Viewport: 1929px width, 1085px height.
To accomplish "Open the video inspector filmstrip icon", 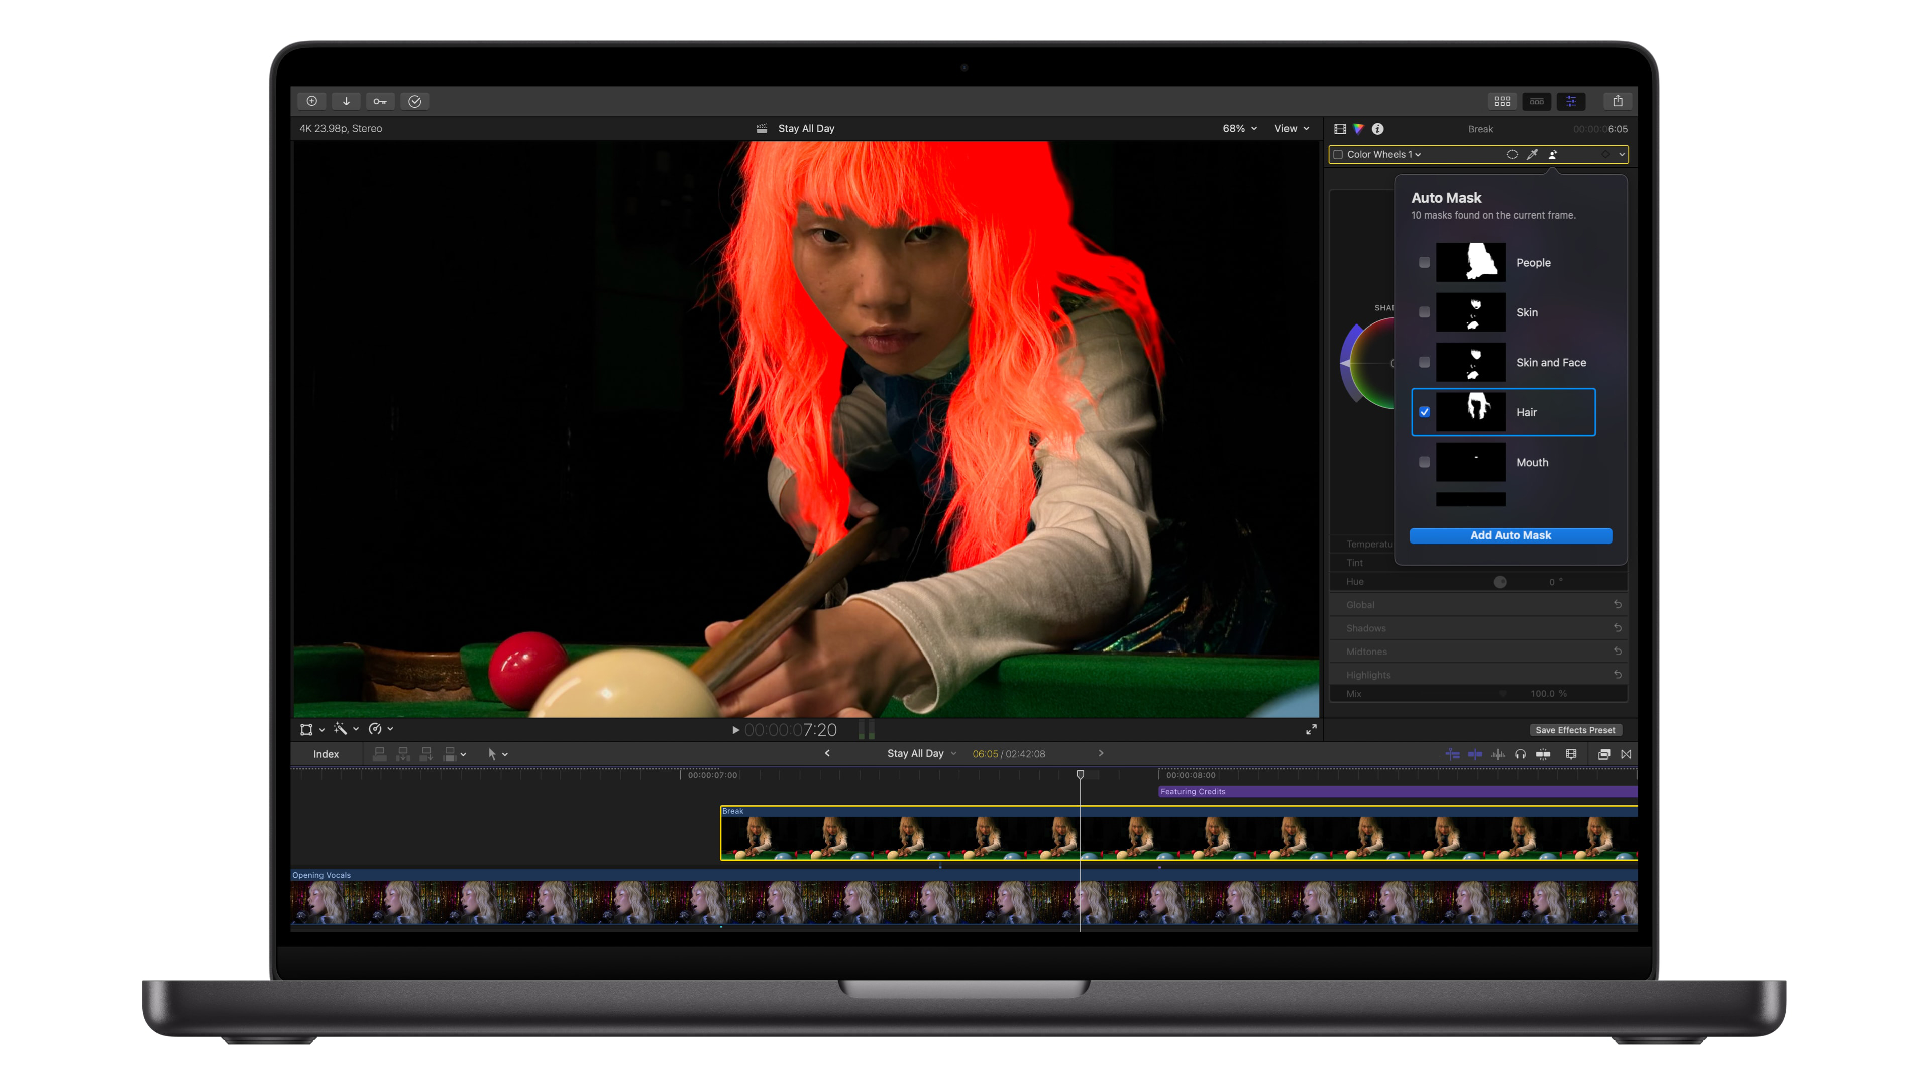I will pyautogui.click(x=1340, y=129).
